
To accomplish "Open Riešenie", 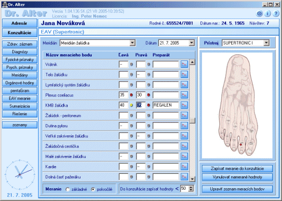I will pos(19,114).
